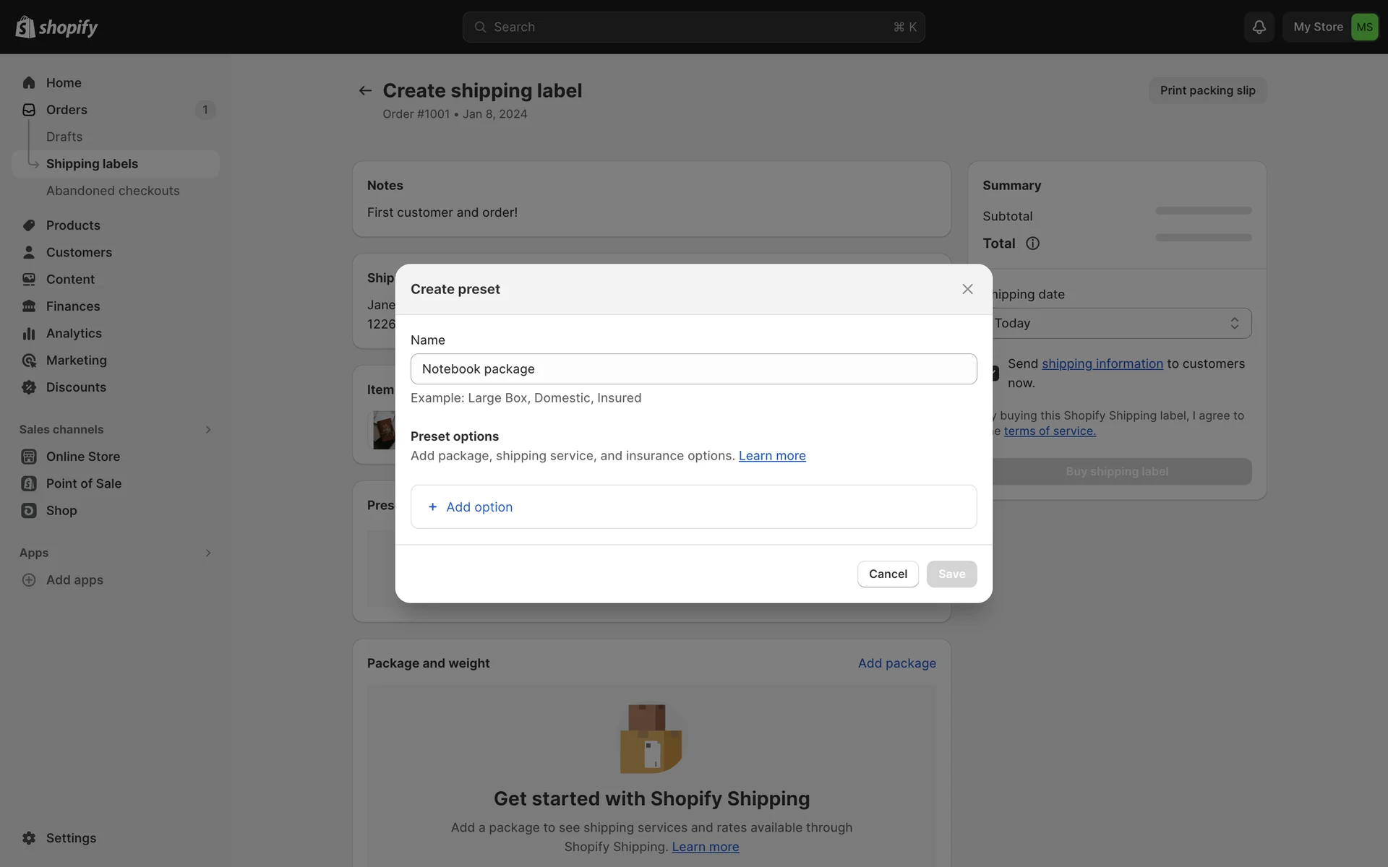Toggle send shipping information checkbox

[995, 373]
